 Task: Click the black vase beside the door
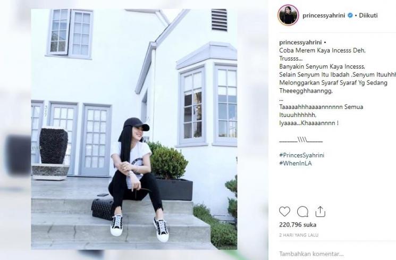coord(54,146)
